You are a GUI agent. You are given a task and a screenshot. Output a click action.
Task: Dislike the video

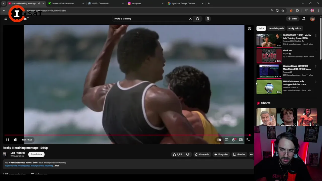tap(188, 154)
